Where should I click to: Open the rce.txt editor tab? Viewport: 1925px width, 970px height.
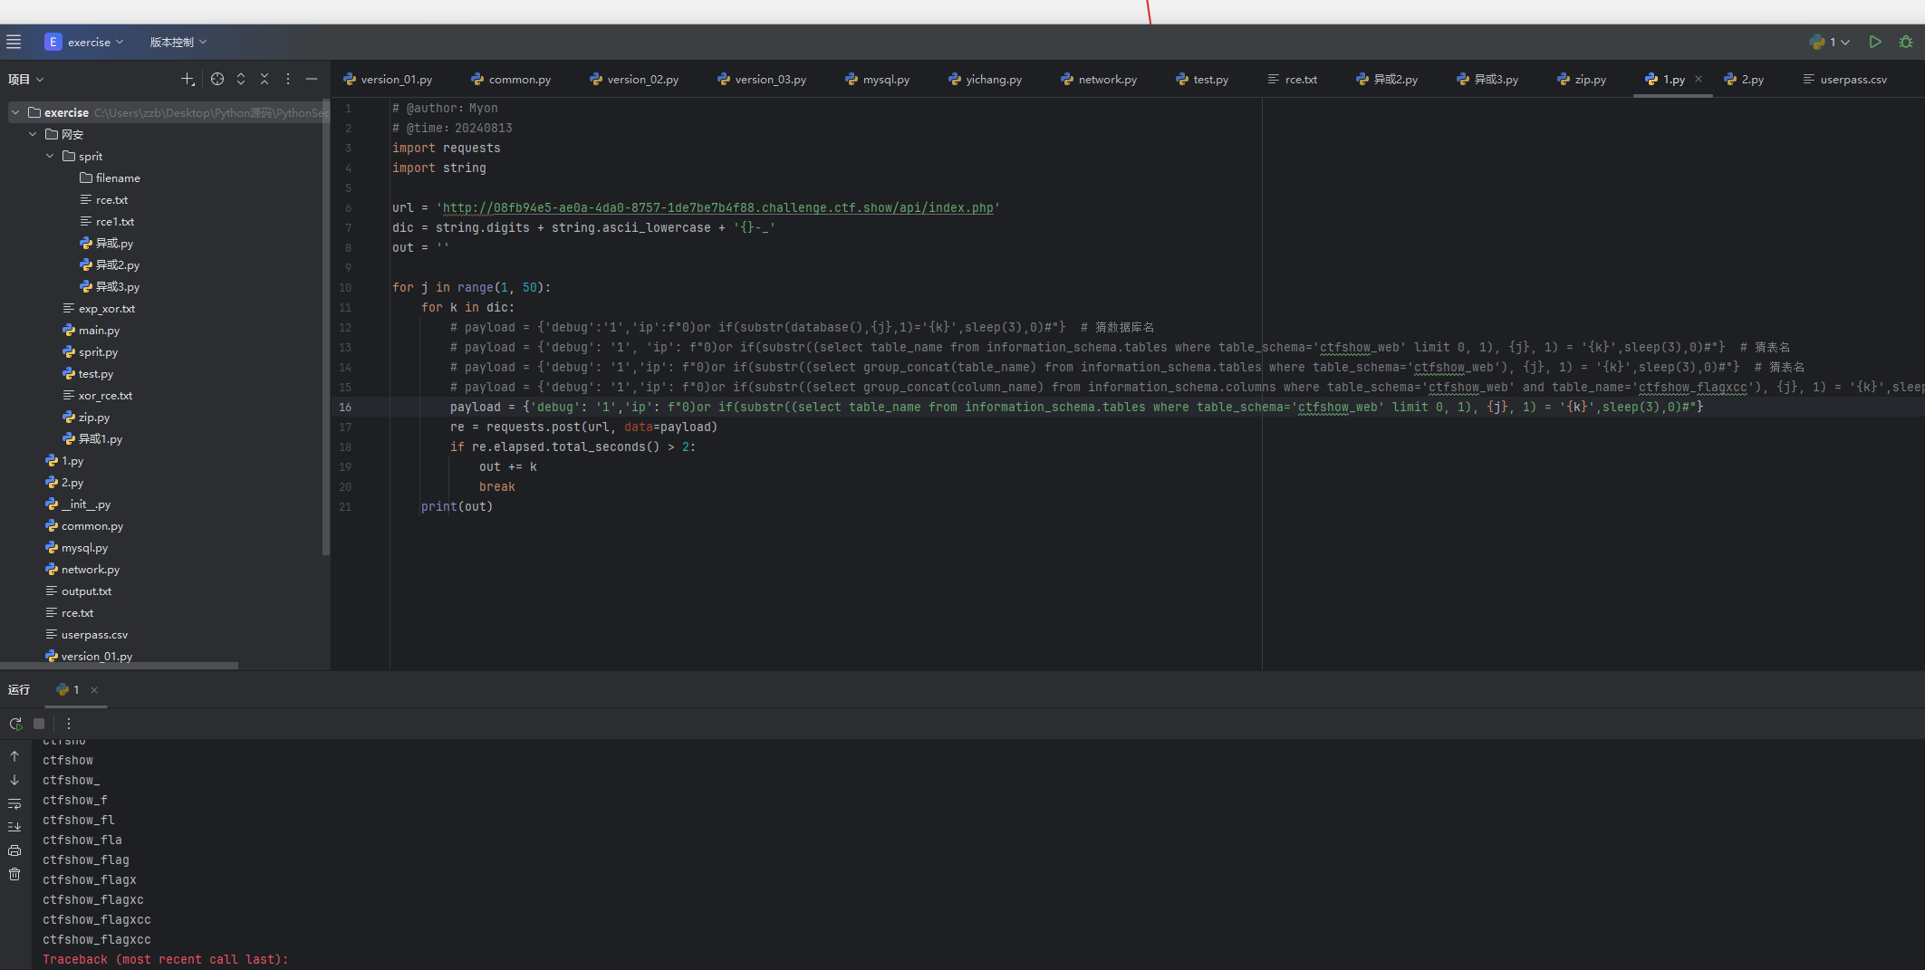pyautogui.click(x=1293, y=80)
